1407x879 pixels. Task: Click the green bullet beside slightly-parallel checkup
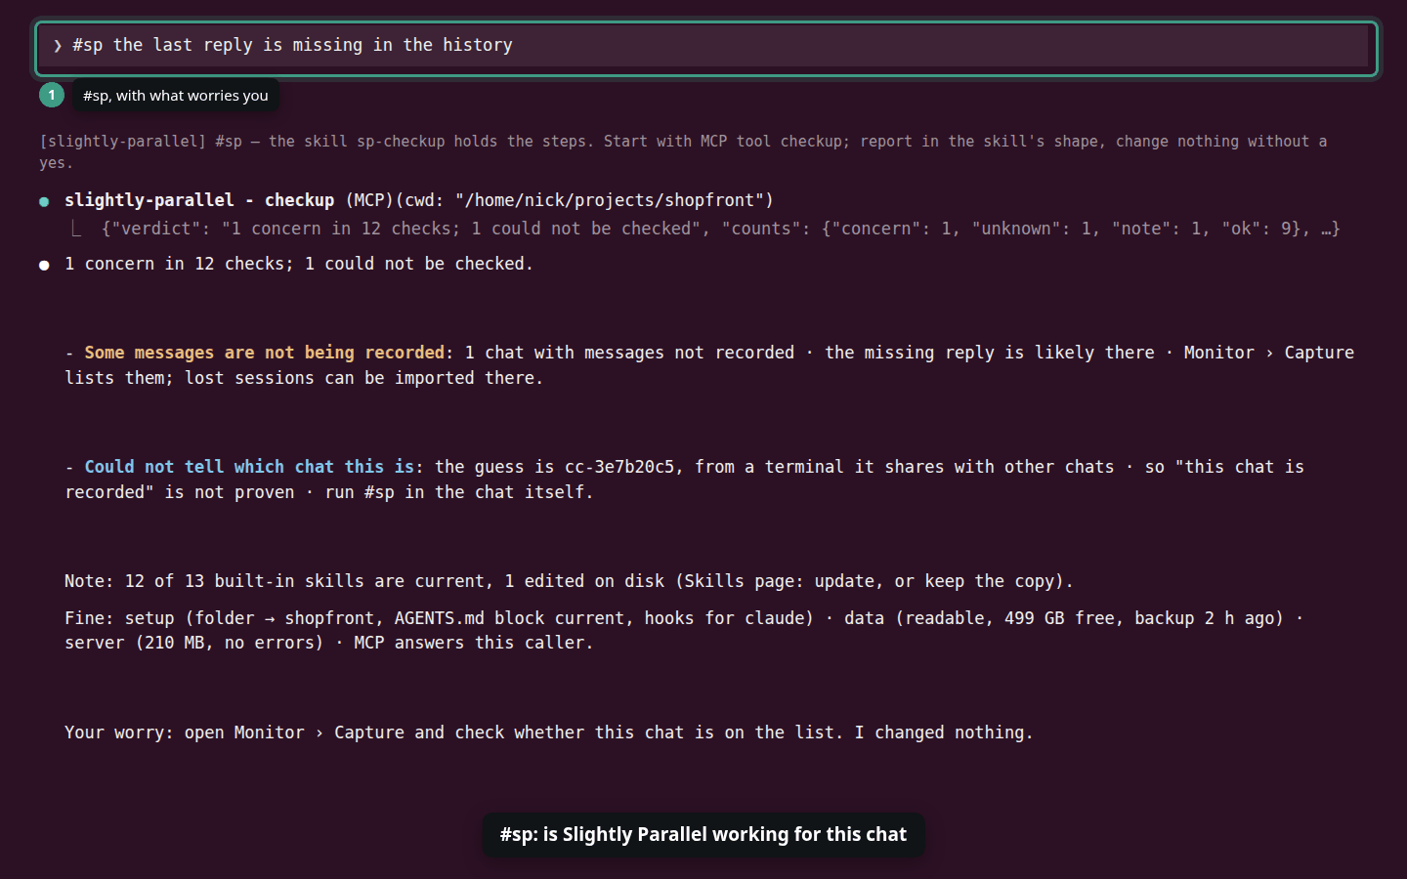click(x=44, y=201)
